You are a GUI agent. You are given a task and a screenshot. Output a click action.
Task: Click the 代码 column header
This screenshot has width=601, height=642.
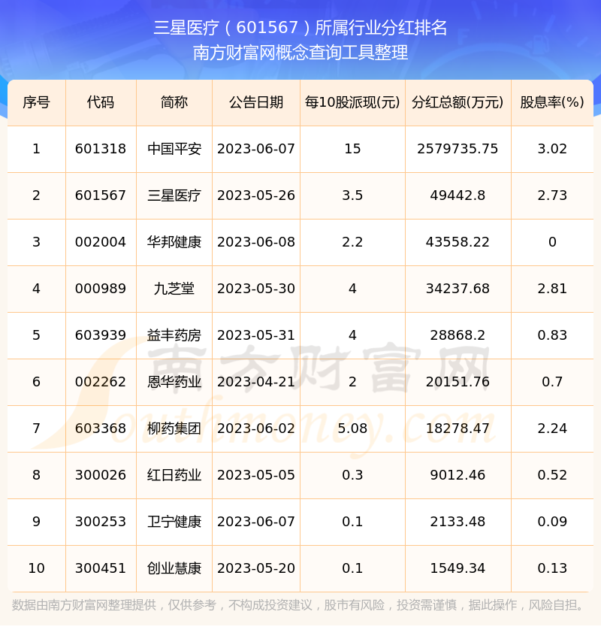[x=101, y=102]
